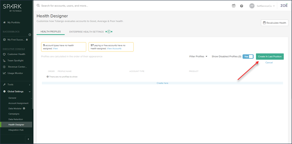
Task: Click the View Accounts link
Action: (114, 49)
